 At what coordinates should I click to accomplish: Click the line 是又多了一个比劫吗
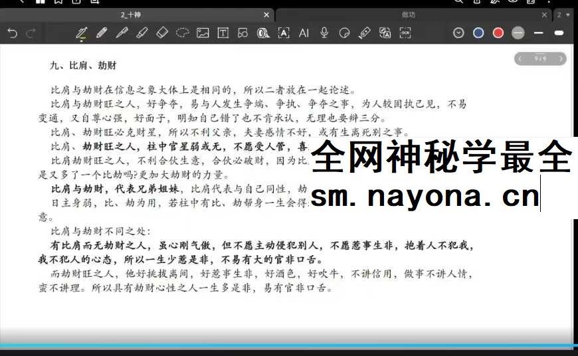134,175
